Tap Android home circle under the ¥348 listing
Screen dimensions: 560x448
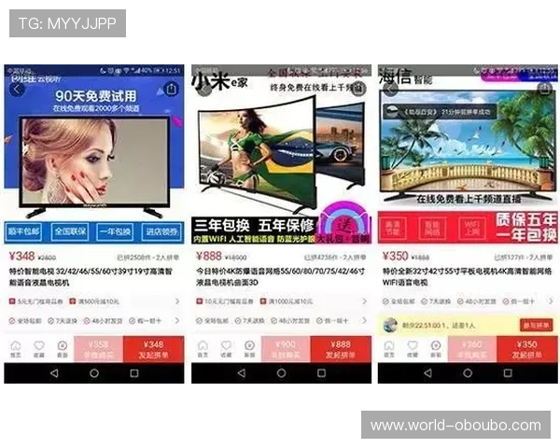coord(94,373)
